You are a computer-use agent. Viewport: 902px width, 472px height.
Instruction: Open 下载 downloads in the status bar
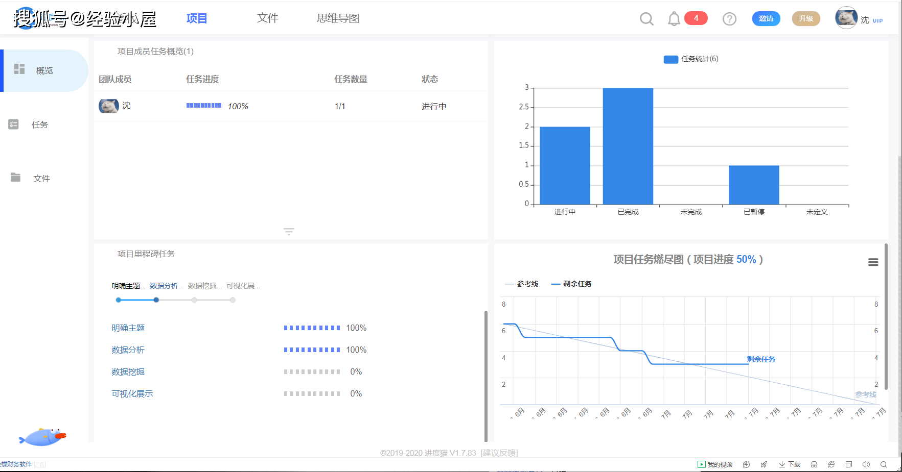[x=790, y=464]
